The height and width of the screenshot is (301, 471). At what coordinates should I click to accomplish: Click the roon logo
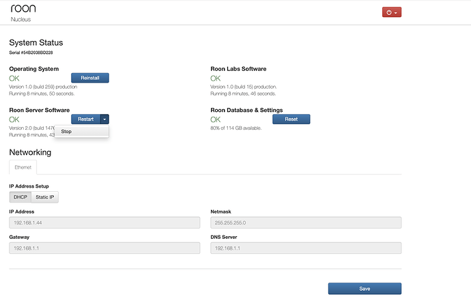point(23,8)
